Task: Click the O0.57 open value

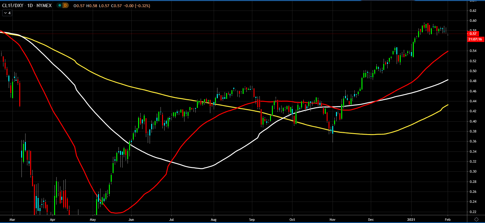Action: tap(79, 6)
